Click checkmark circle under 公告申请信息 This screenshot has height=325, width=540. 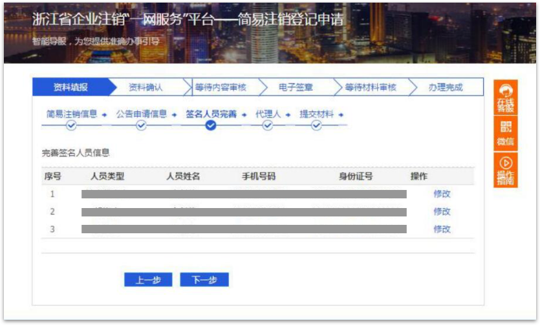pos(141,126)
